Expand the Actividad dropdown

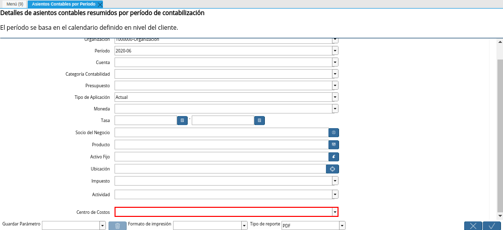click(335, 194)
